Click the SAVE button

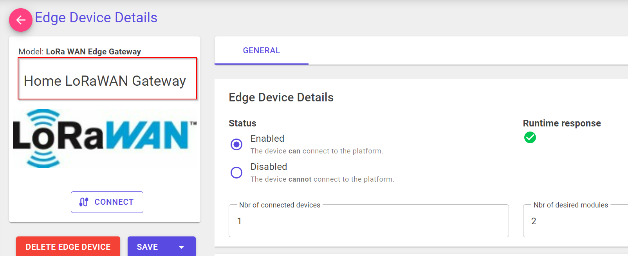(x=147, y=247)
